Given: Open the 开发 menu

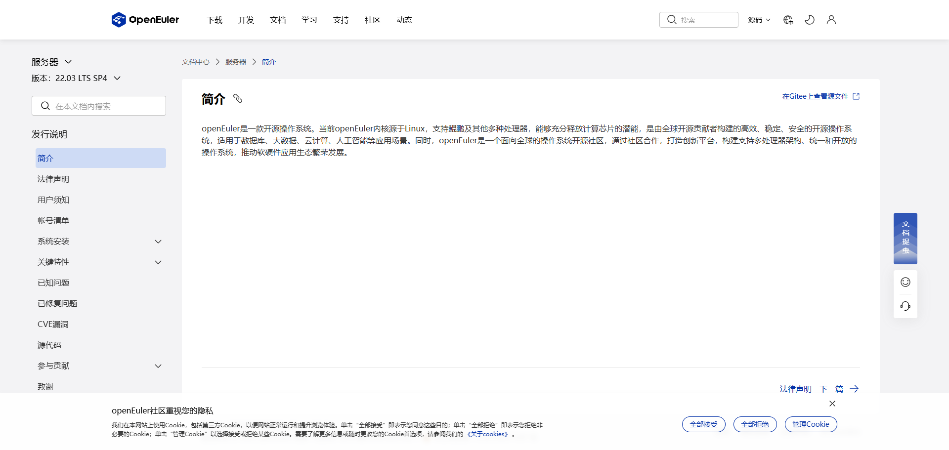Looking at the screenshot, I should 246,20.
